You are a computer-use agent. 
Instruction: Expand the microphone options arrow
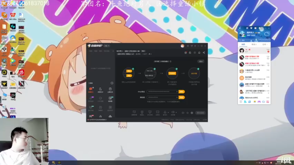[x=168, y=113]
